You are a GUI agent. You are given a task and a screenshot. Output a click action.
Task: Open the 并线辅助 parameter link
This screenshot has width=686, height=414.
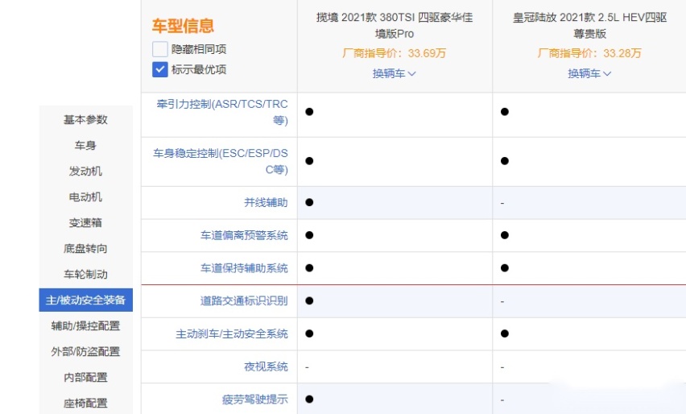[266, 203]
